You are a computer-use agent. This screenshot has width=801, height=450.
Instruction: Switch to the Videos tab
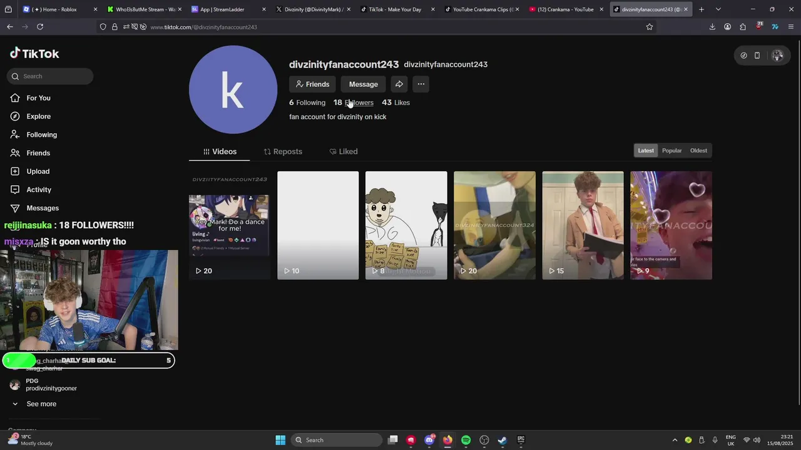point(220,152)
